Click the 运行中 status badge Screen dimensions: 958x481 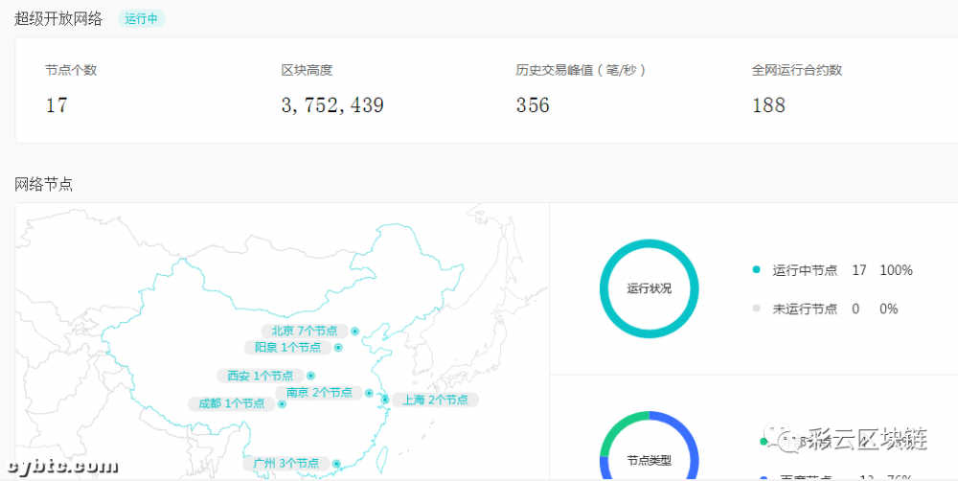coord(141,19)
